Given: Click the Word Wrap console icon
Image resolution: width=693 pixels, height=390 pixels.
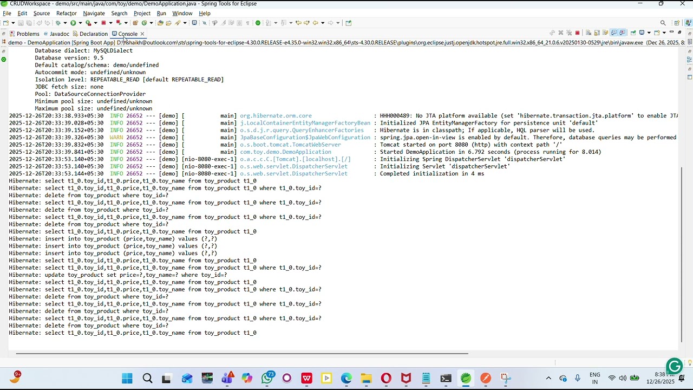Looking at the screenshot, I should pyautogui.click(x=605, y=32).
